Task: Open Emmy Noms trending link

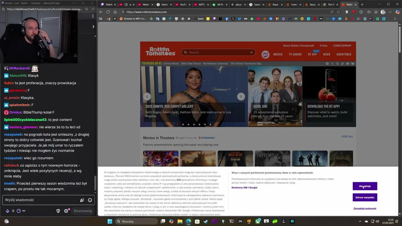Action: 171,63
